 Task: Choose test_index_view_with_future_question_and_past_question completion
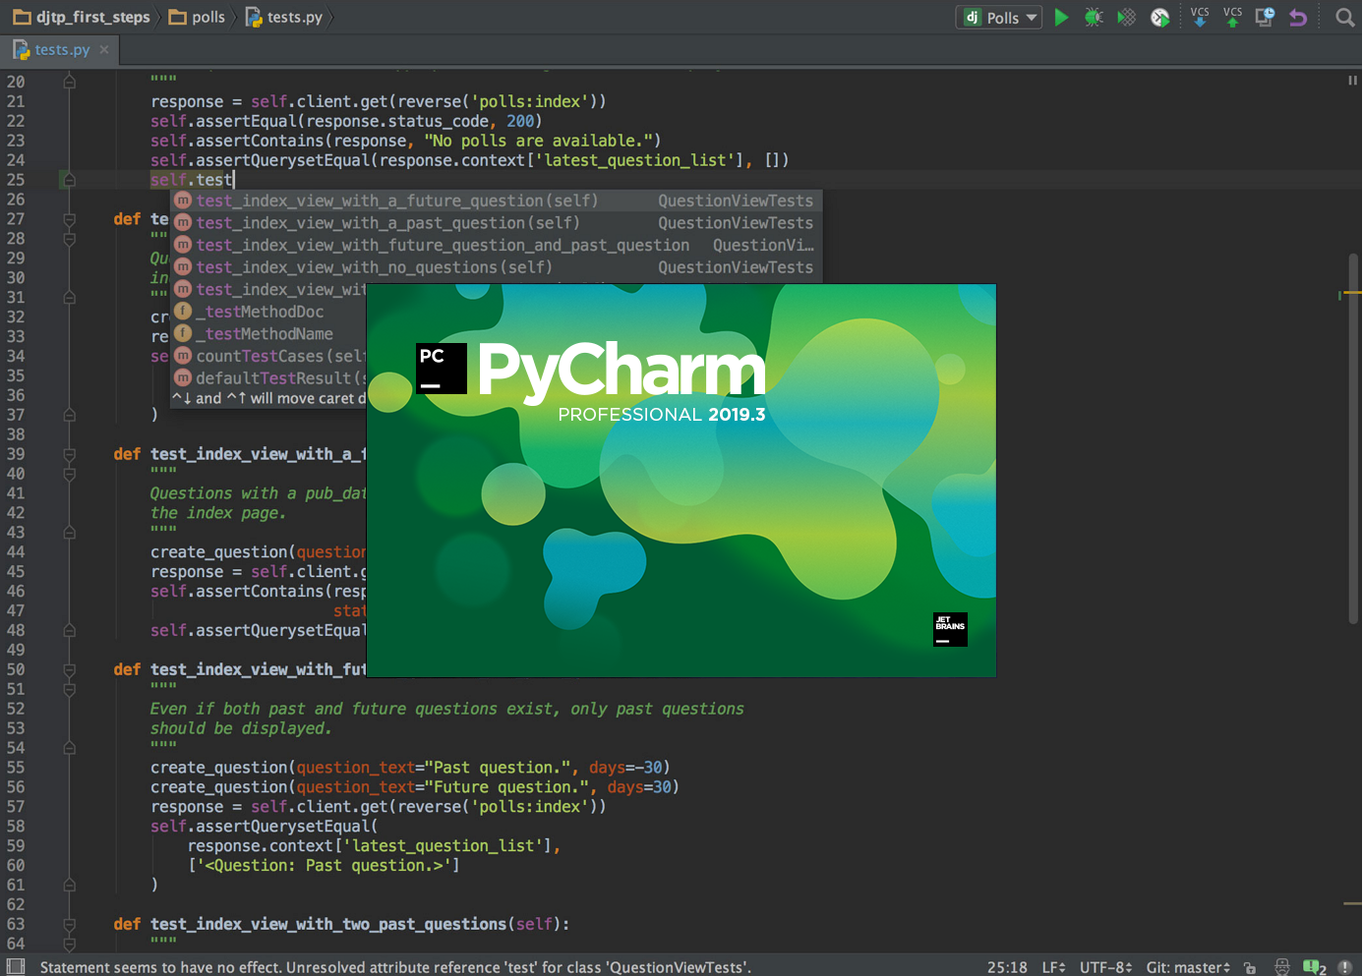pyautogui.click(x=497, y=245)
